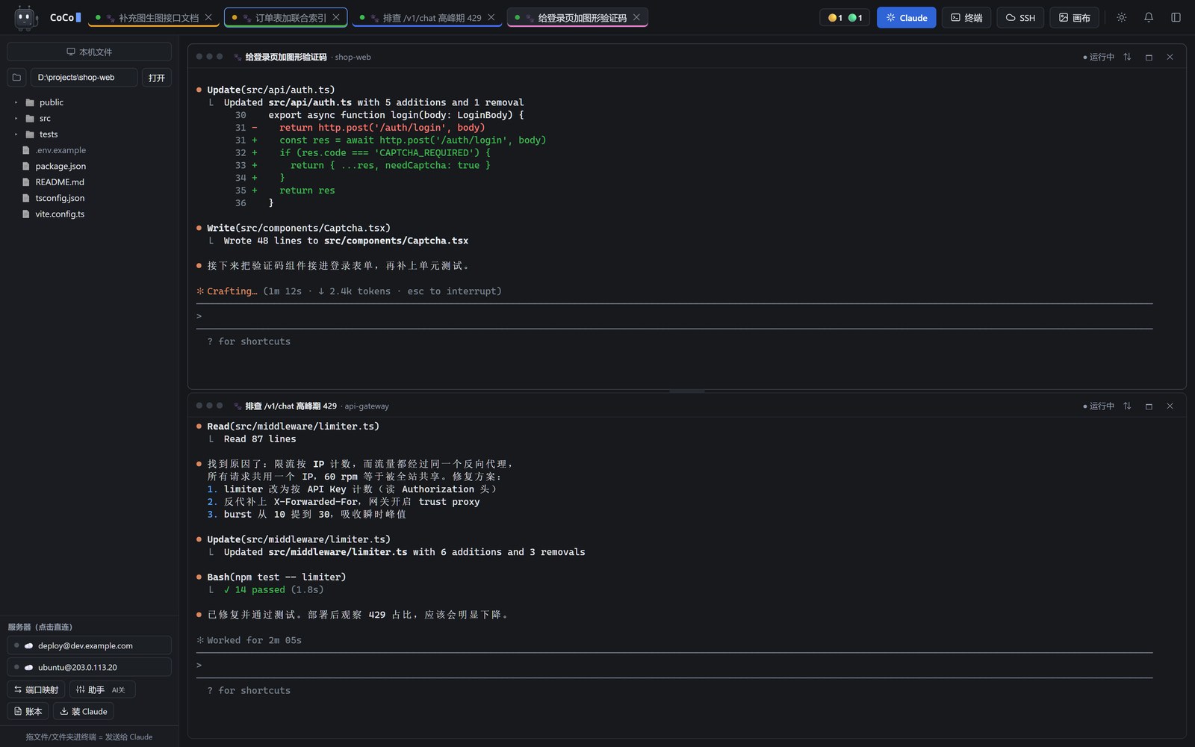Screen dimensions: 1195x747
Task: Focus the prompt input in shop-web pane
Action: (674, 316)
